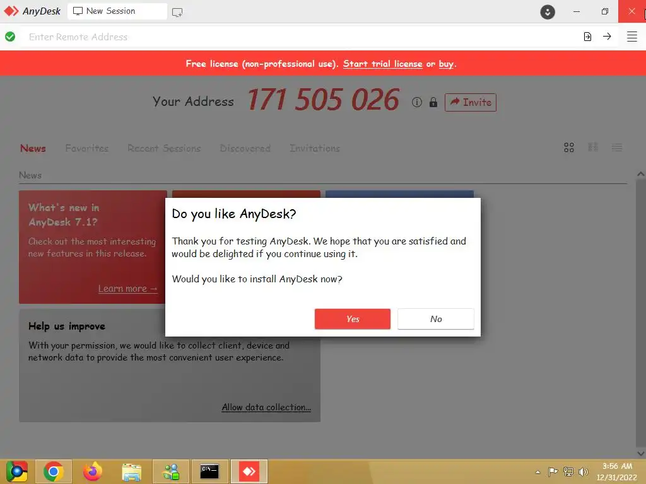Viewport: 646px width, 484px height.
Task: Open a new session tab with plus monitor icon
Action: point(177,12)
